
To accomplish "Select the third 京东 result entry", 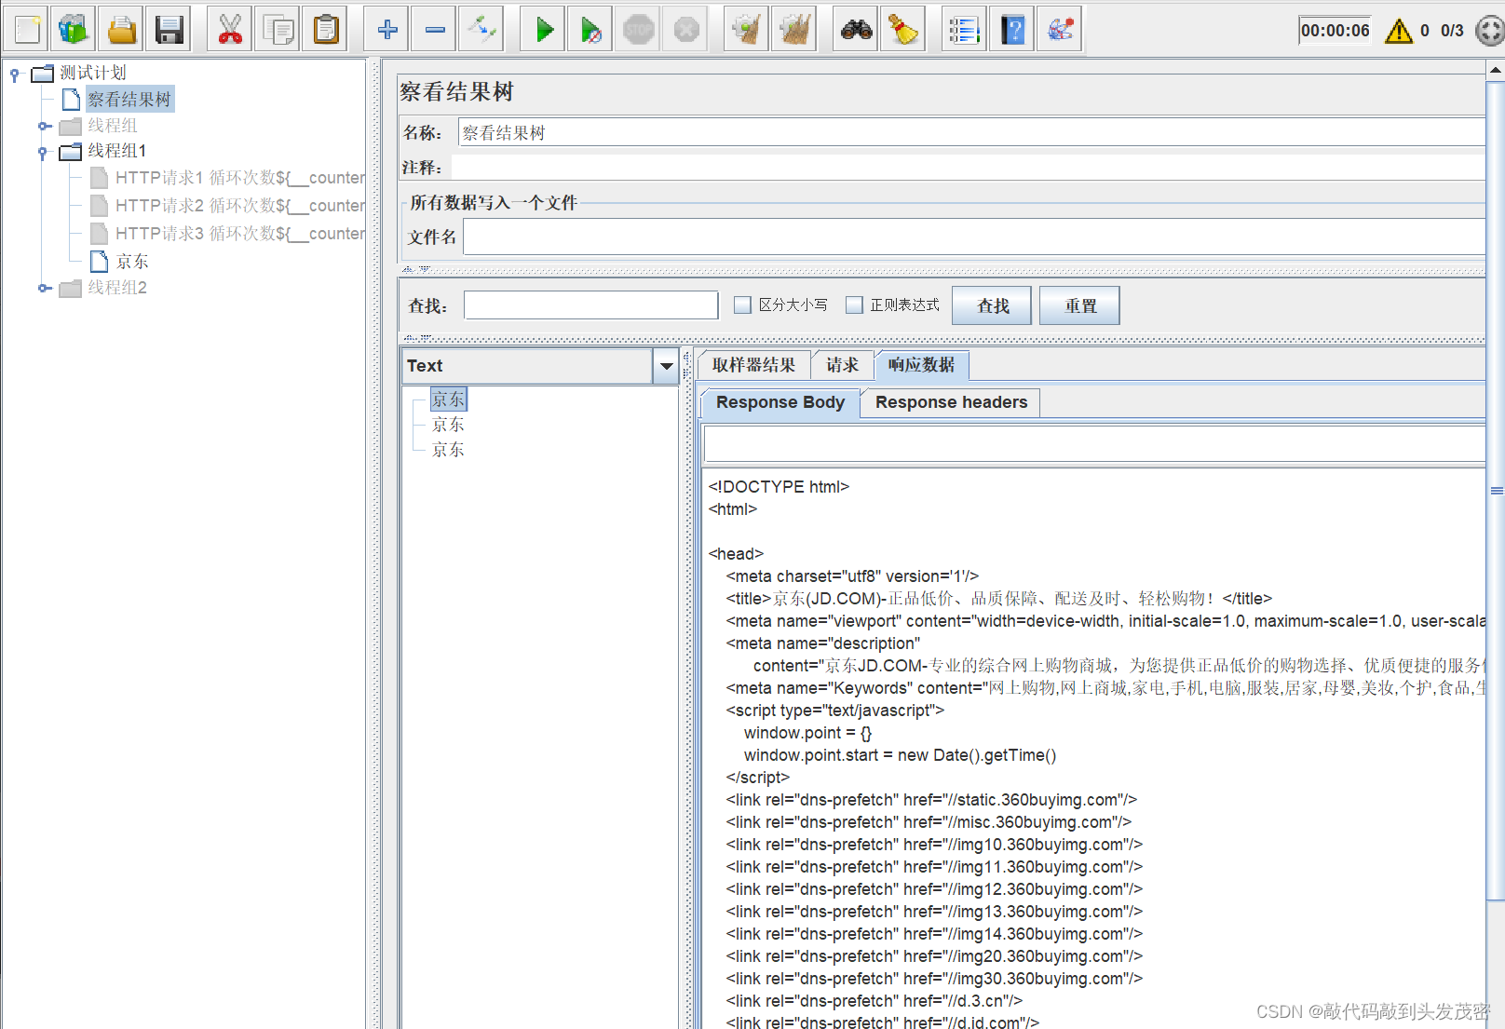I will tap(448, 450).
